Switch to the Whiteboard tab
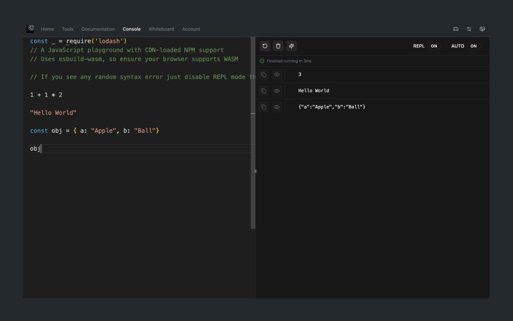The image size is (513, 321). pos(161,29)
